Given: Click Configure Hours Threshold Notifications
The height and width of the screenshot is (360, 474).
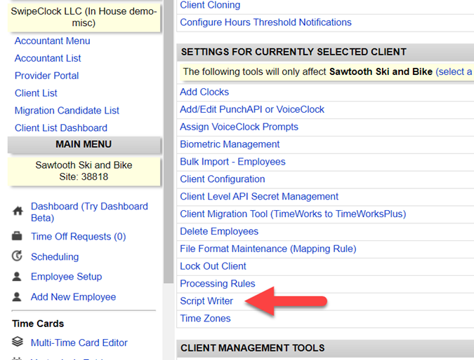Looking at the screenshot, I should [265, 22].
